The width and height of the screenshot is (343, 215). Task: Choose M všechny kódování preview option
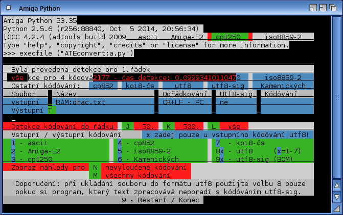pos(95,175)
